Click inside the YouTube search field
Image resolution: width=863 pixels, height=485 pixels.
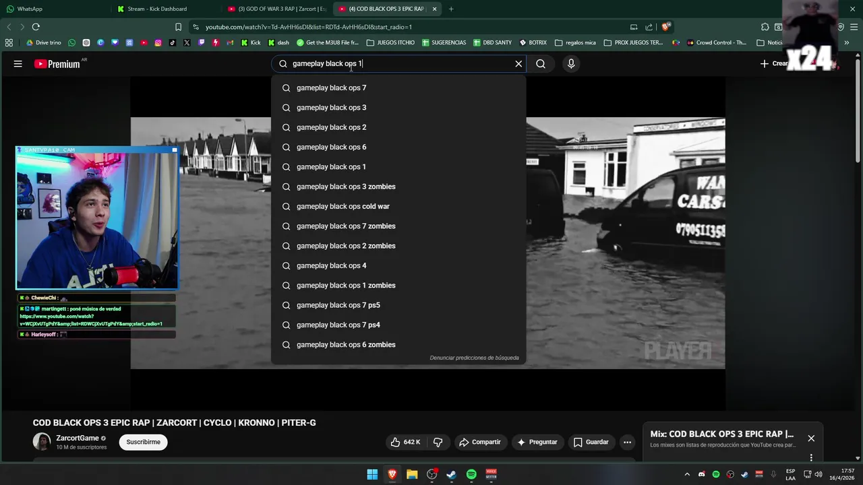tap(398, 63)
